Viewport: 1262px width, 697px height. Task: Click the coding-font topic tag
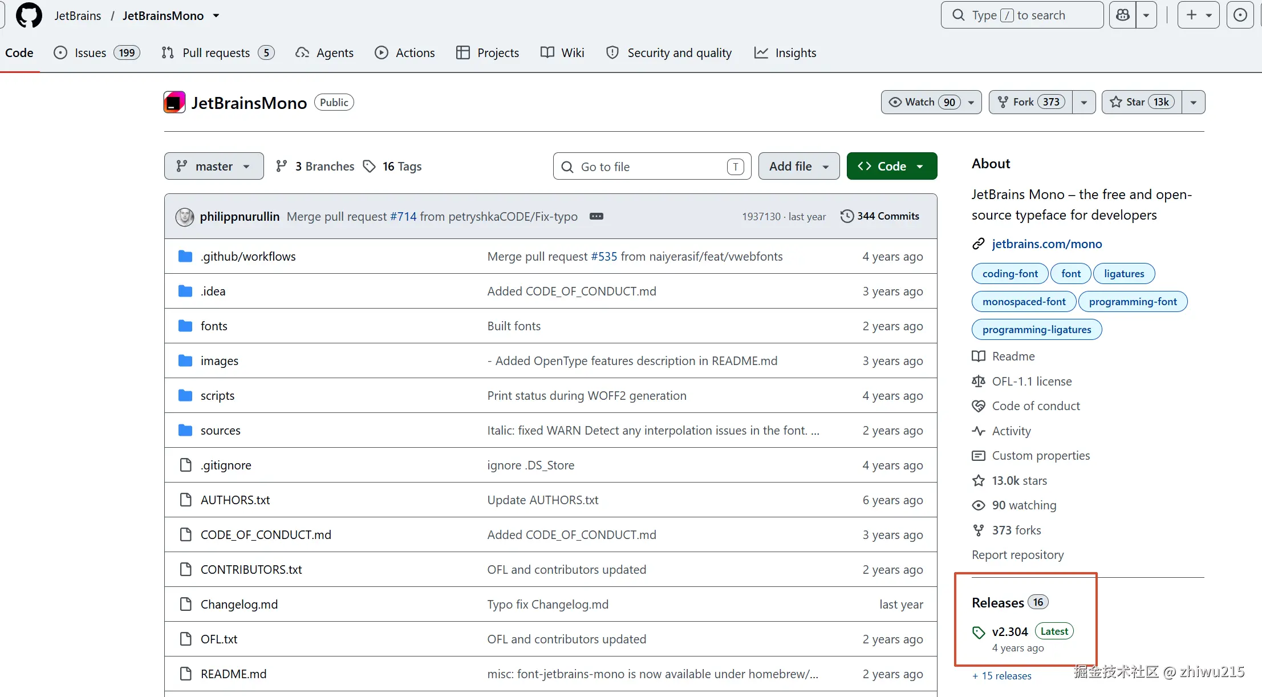point(1010,274)
